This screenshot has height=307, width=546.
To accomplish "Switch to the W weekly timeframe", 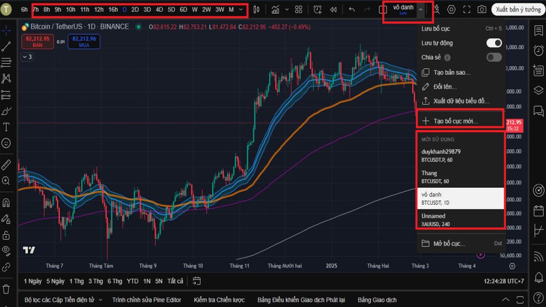I will coord(195,10).
